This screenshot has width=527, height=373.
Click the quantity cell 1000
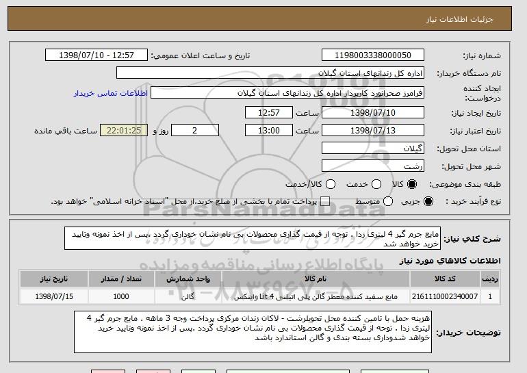(x=121, y=296)
